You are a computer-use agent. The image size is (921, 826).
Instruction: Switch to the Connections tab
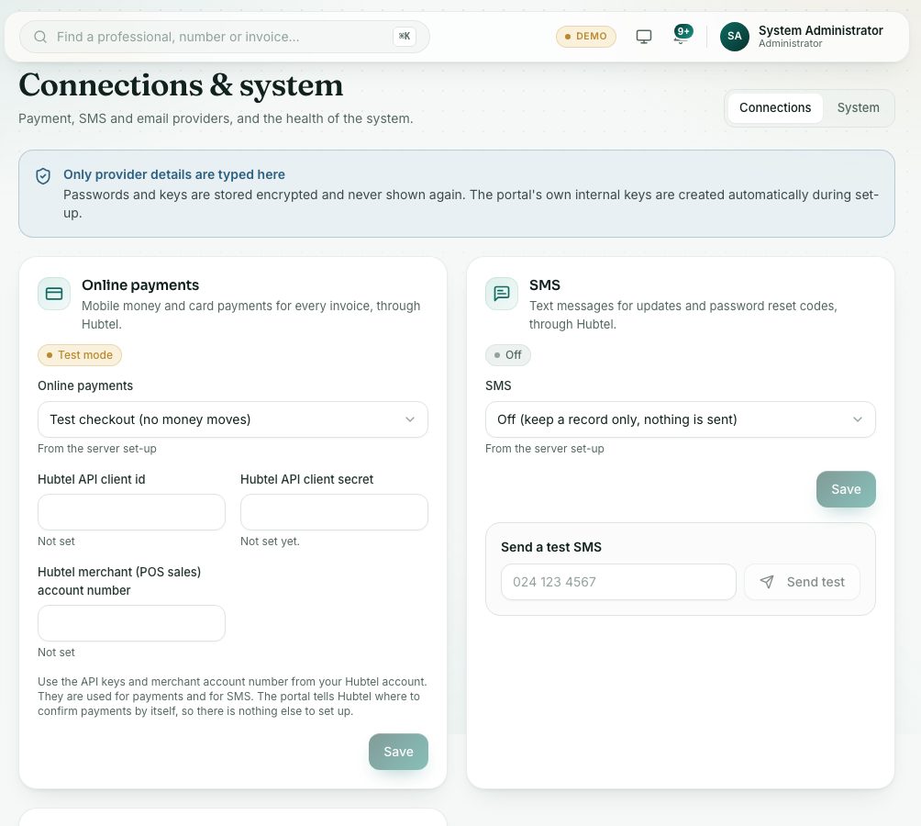(x=775, y=108)
